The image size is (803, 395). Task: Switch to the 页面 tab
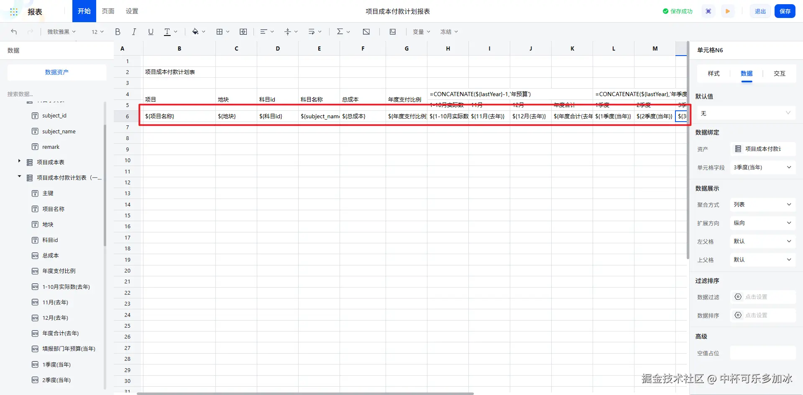(108, 11)
